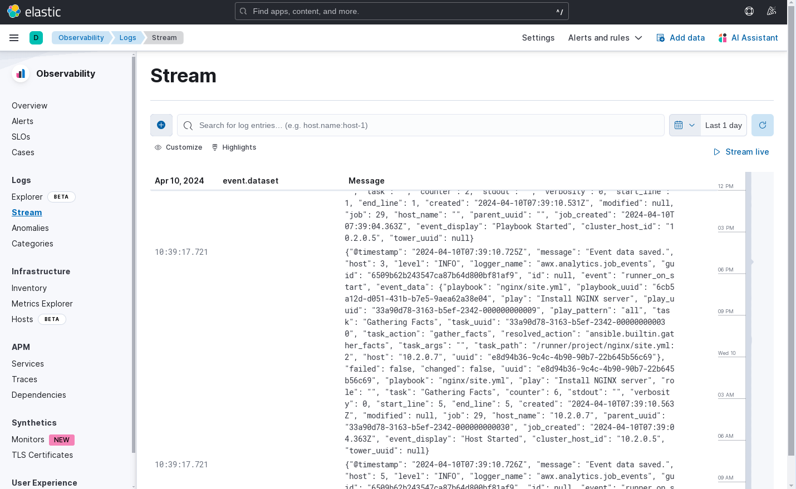Click the newsfeed celebration icon
This screenshot has height=489, width=796.
point(772,11)
